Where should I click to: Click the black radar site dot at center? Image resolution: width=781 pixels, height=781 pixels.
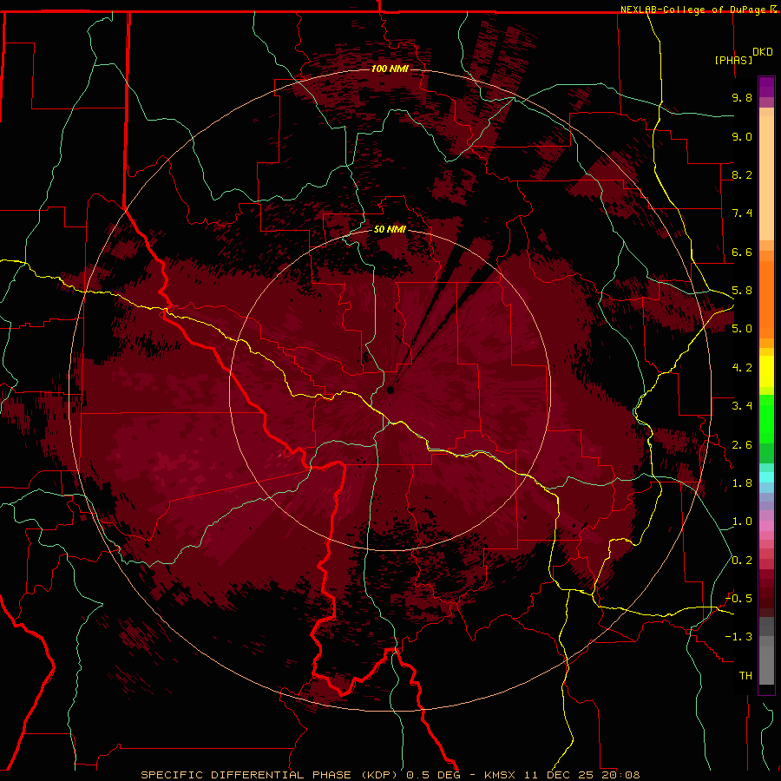(390, 390)
